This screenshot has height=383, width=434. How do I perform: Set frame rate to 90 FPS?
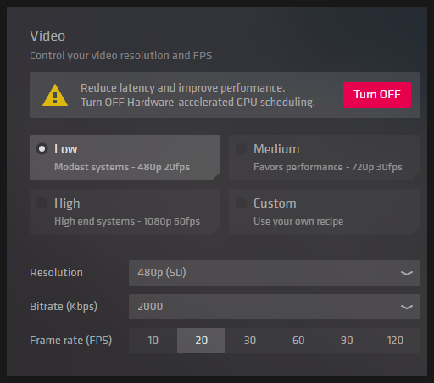[x=347, y=341]
